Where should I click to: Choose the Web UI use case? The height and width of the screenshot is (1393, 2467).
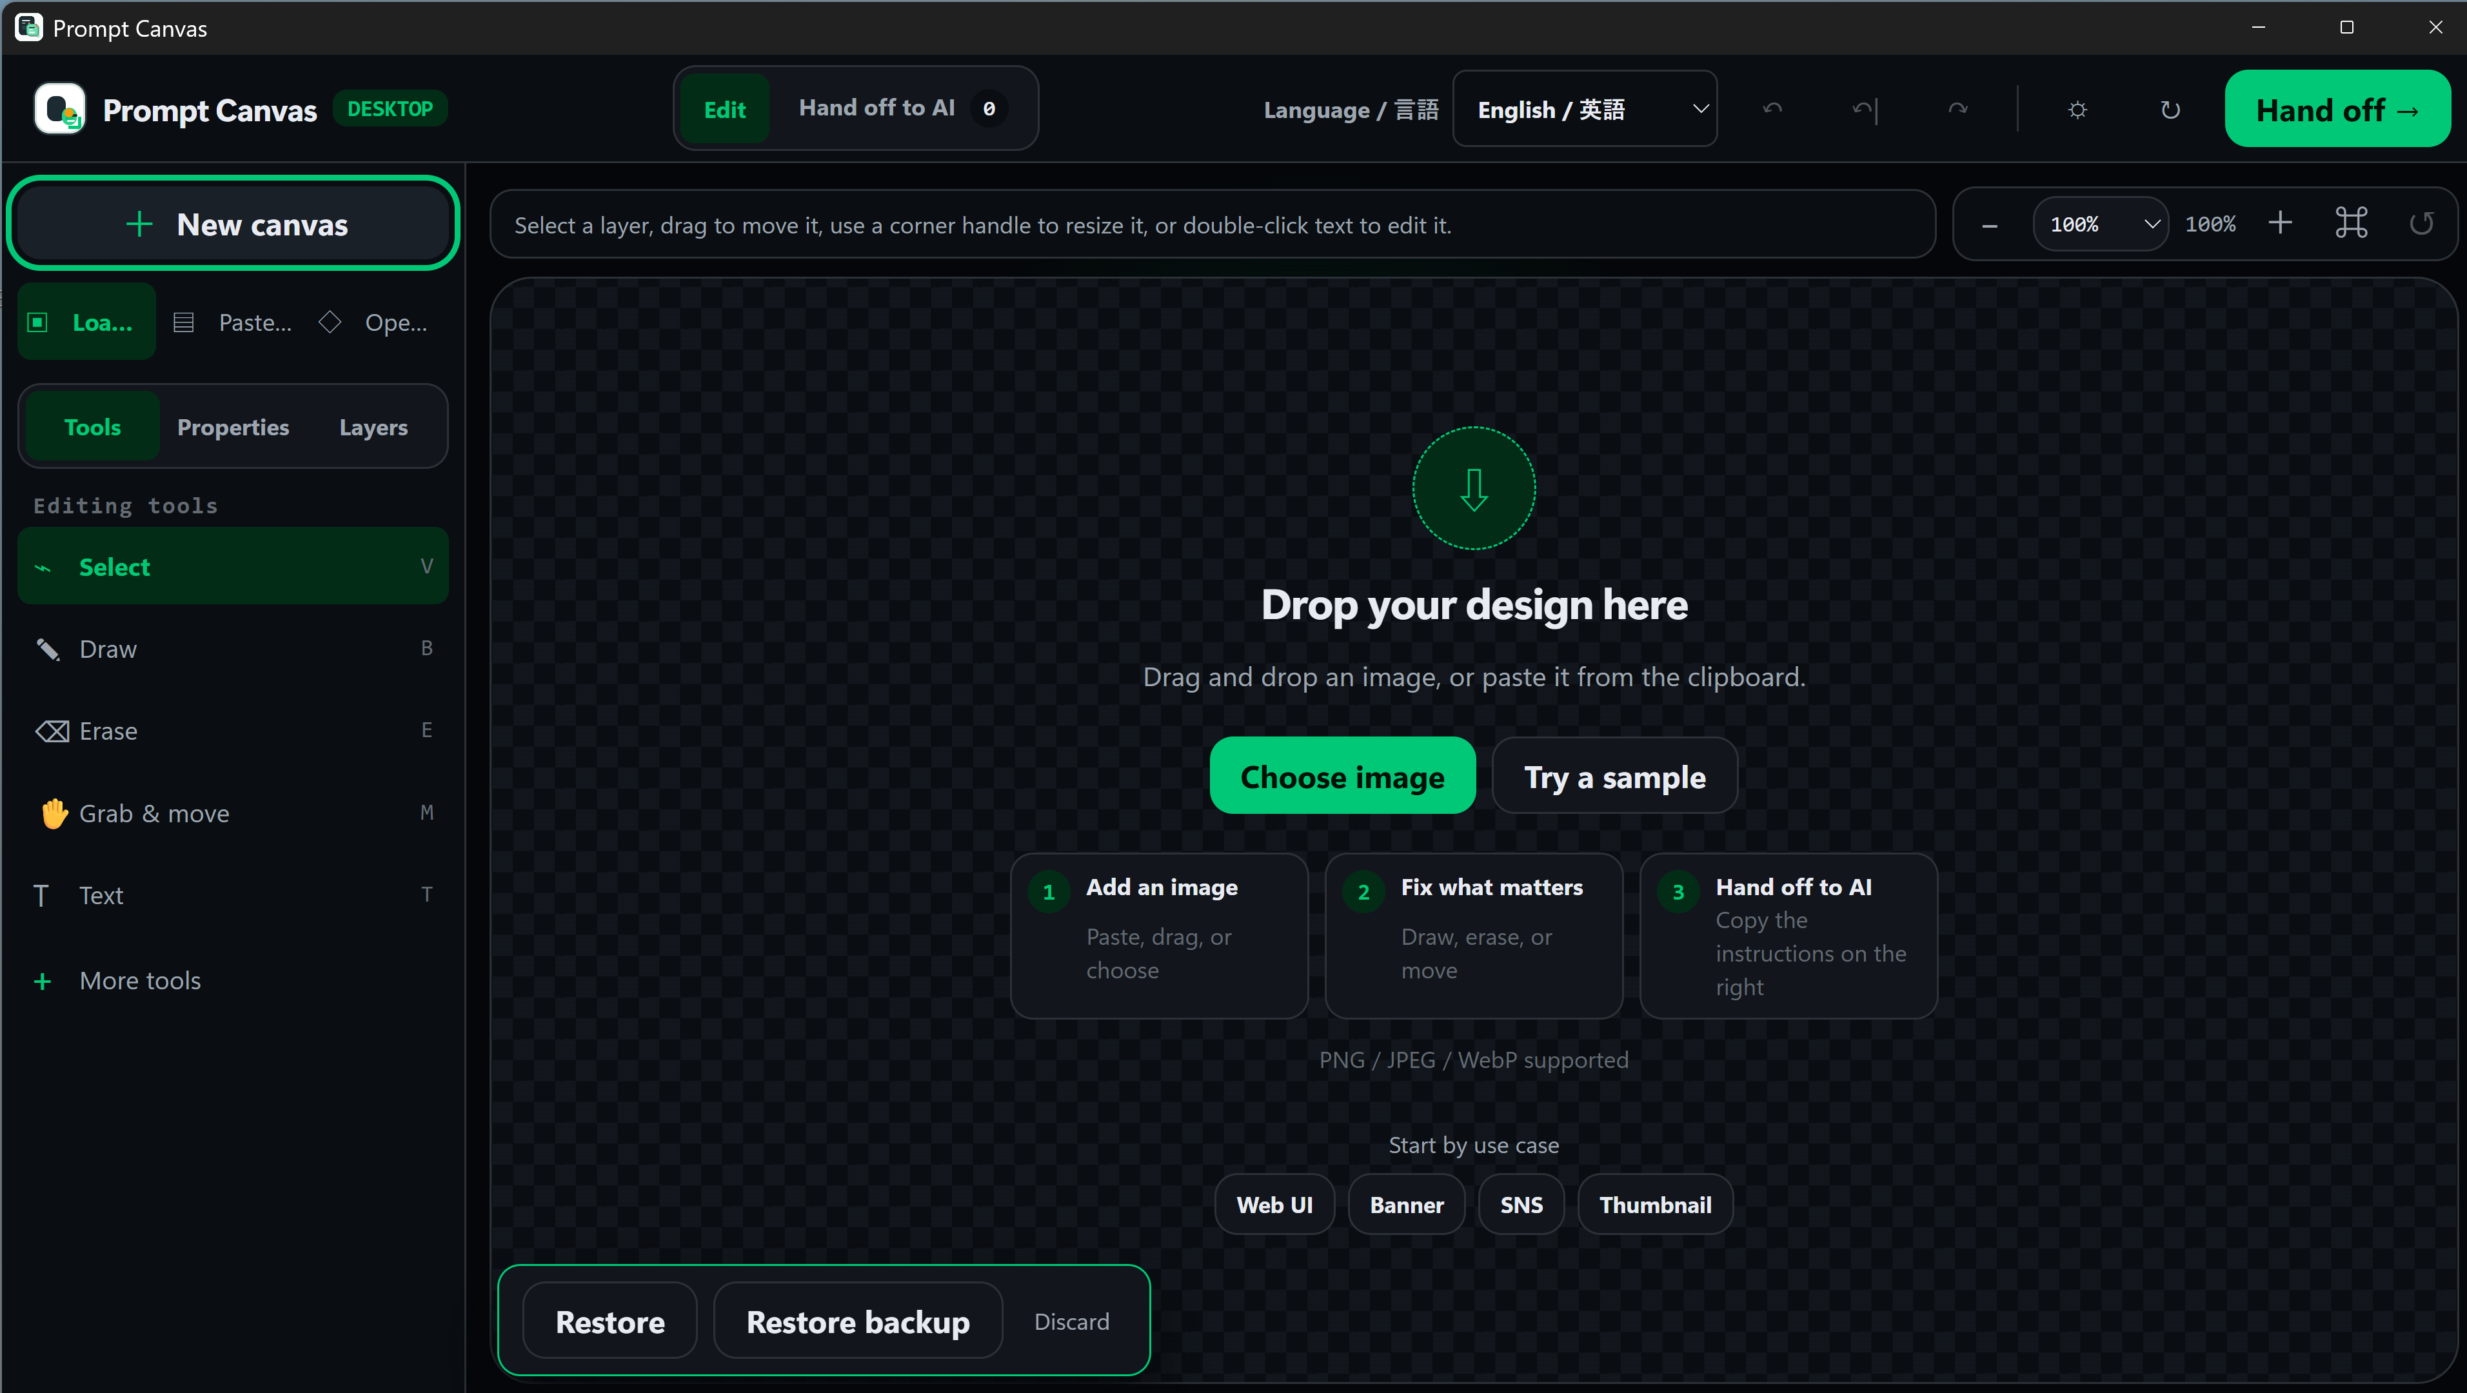pos(1274,1205)
